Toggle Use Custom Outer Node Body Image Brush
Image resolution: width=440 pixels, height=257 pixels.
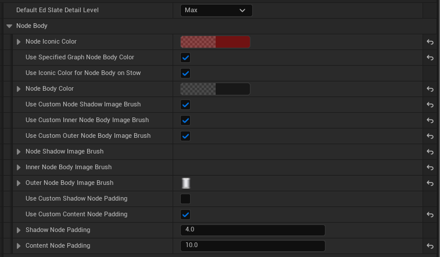coord(185,136)
